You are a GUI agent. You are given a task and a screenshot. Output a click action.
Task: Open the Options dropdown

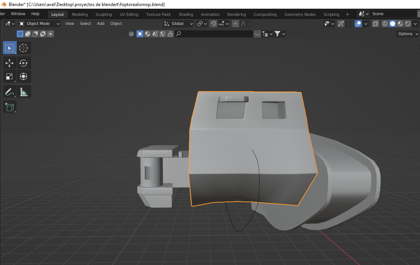pos(408,34)
